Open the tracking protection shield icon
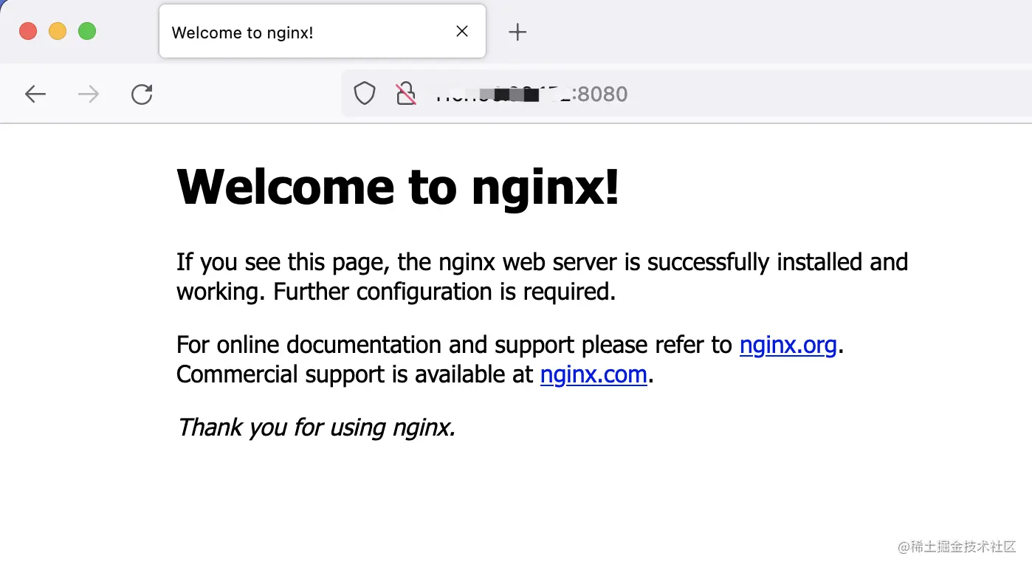The height and width of the screenshot is (570, 1032). point(365,94)
